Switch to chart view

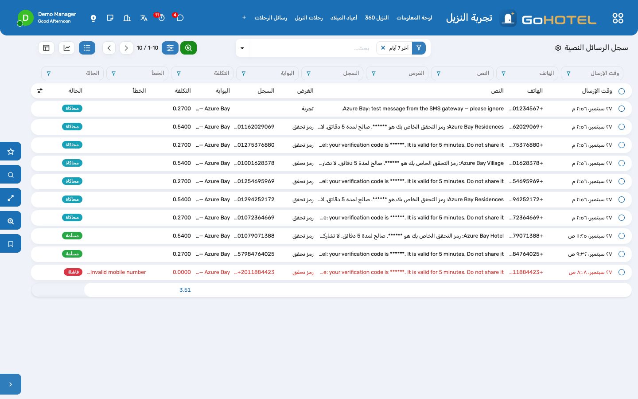pos(66,48)
